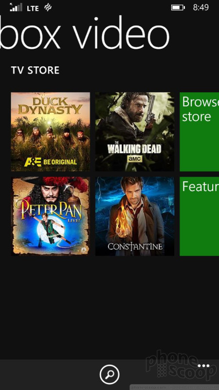Tap the green Featured tile
Screen dimensions: 219x390
point(200,216)
